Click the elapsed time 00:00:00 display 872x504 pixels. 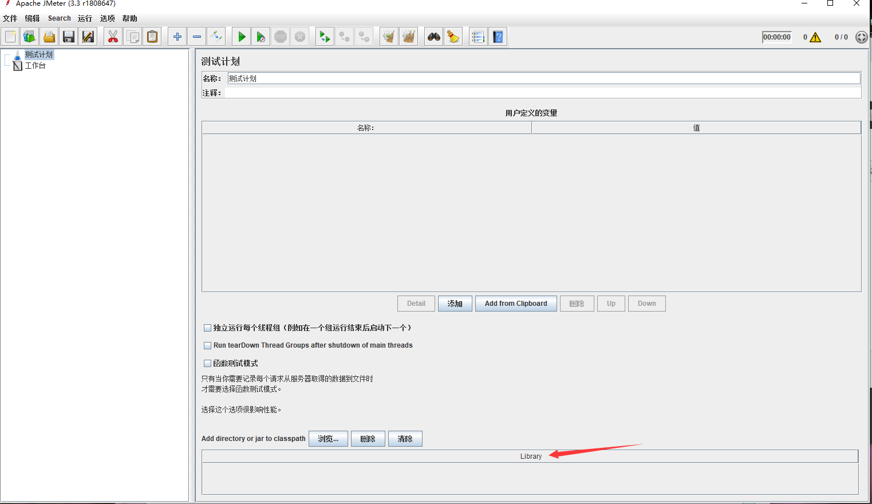click(x=776, y=37)
